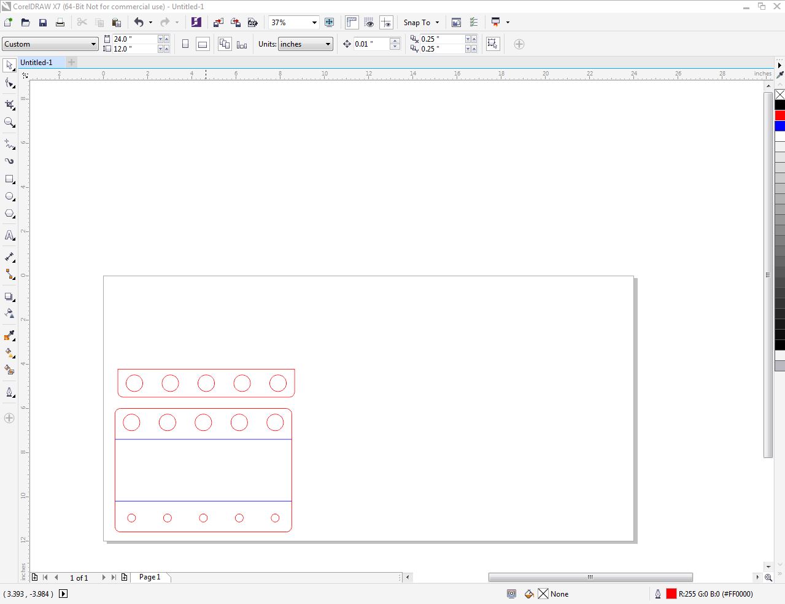Pick the black color swatch in palette
This screenshot has width=785, height=604.
click(779, 105)
